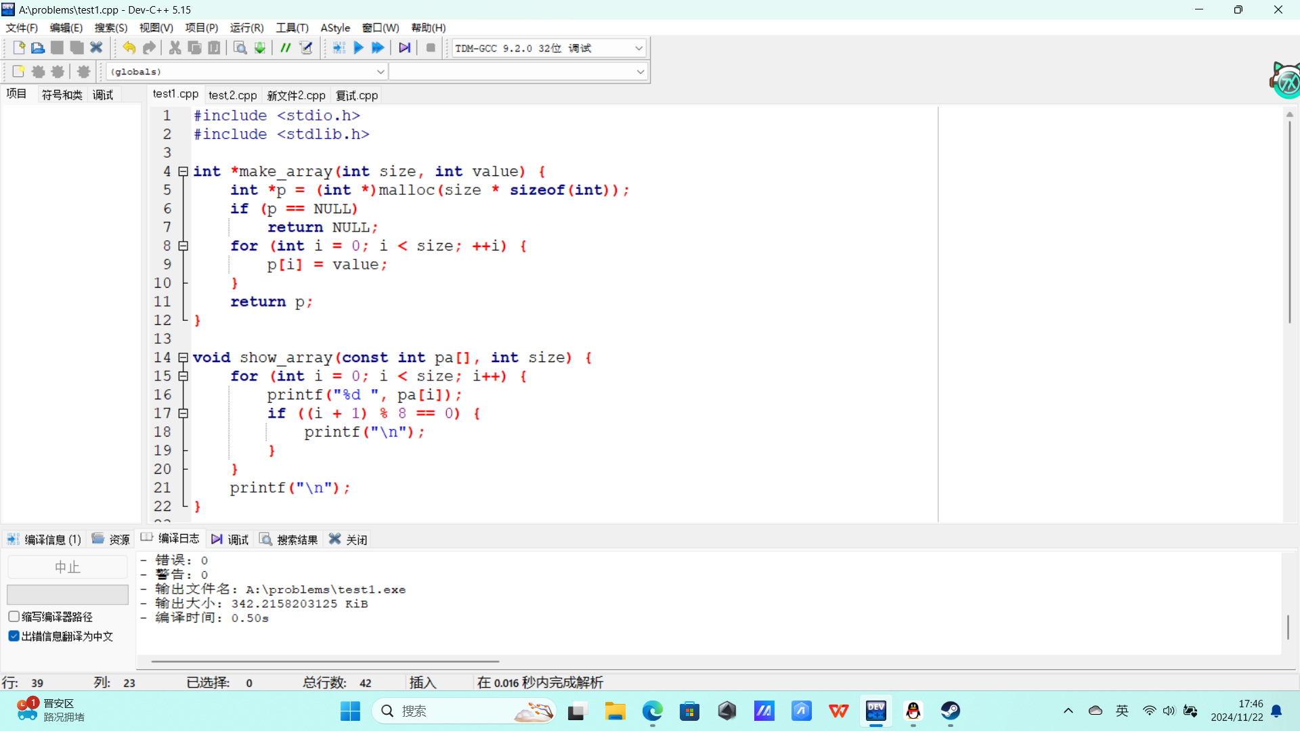This screenshot has width=1300, height=731.
Task: Open the TDM-GCC compiler selection dropdown
Action: point(638,48)
